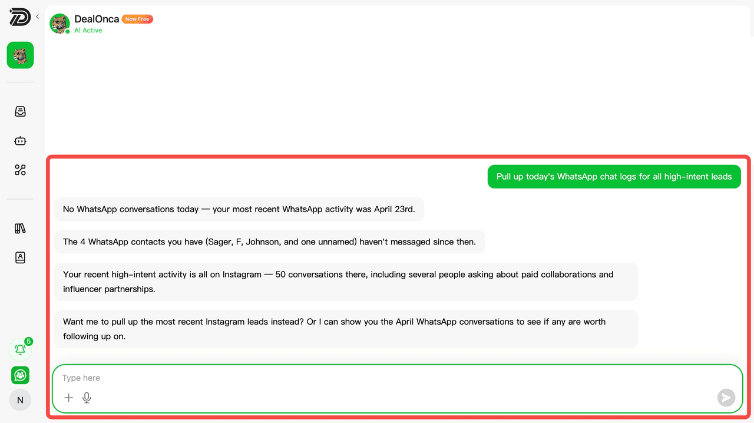Select the green leopard avatar in sidebar
The height and width of the screenshot is (423, 754).
click(x=20, y=55)
